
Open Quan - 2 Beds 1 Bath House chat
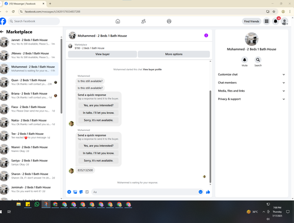(29, 82)
